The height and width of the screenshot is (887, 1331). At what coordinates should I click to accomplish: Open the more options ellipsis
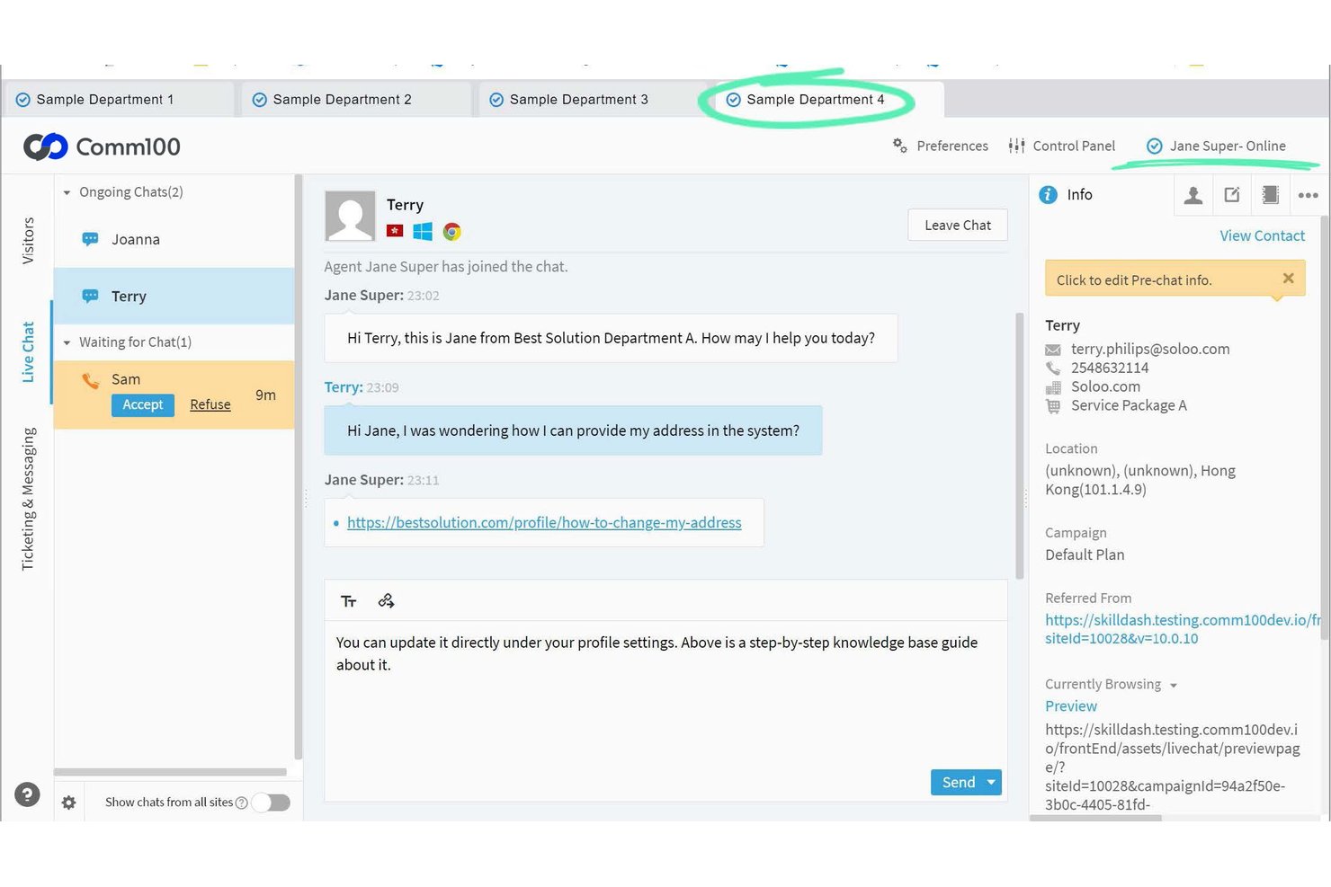click(x=1309, y=195)
